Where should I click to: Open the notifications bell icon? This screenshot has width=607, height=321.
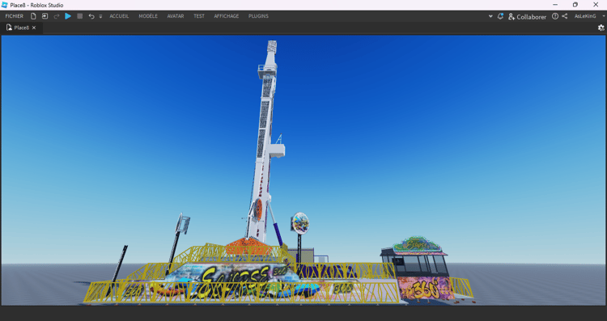tap(500, 16)
